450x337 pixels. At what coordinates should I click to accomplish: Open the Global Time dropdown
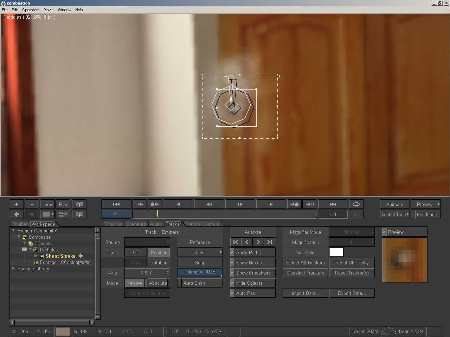[395, 214]
